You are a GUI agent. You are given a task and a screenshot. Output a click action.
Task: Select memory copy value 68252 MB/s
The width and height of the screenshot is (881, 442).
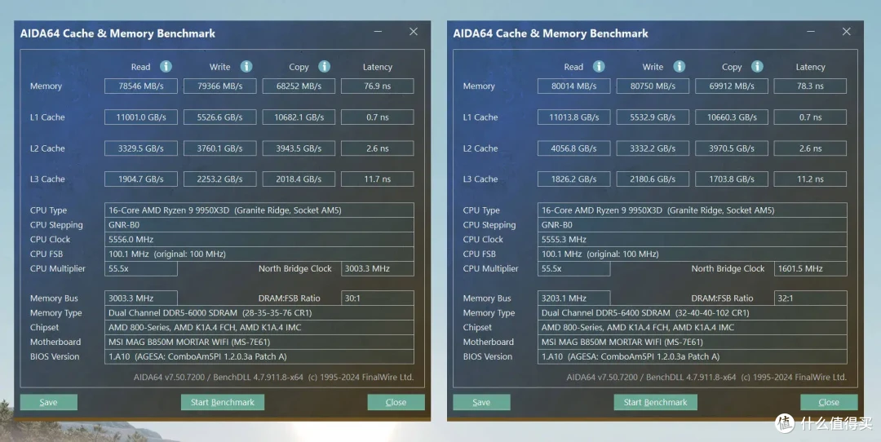click(299, 86)
